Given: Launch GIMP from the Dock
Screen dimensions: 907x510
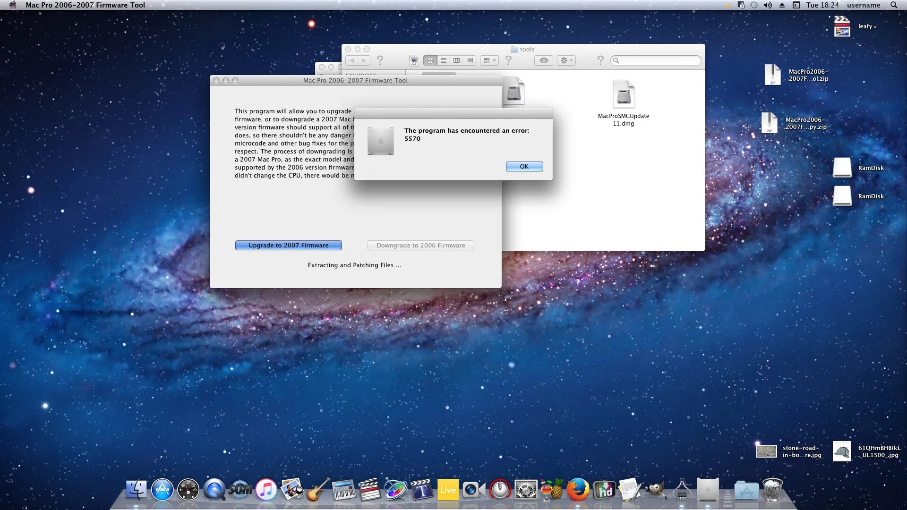Looking at the screenshot, I should [x=656, y=490].
